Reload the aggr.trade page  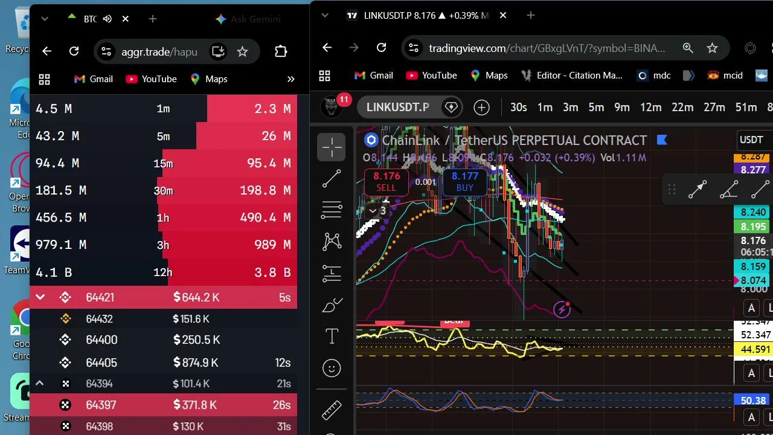click(x=74, y=51)
